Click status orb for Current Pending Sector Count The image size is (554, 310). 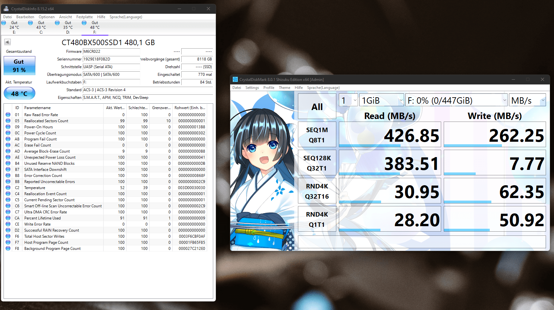(8, 200)
